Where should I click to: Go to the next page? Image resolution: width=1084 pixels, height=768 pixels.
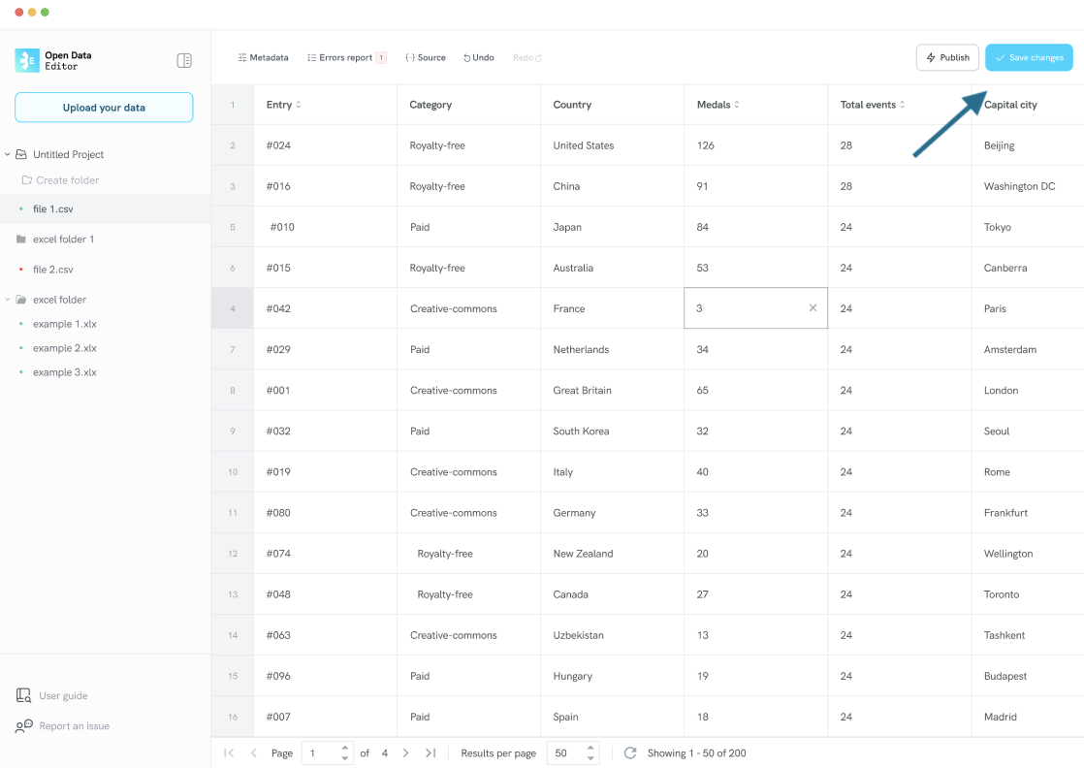405,753
